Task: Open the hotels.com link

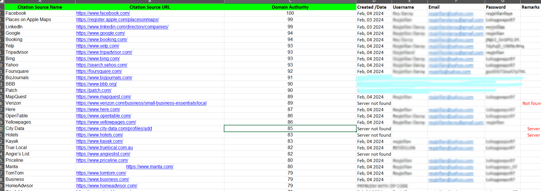Action: (x=99, y=135)
